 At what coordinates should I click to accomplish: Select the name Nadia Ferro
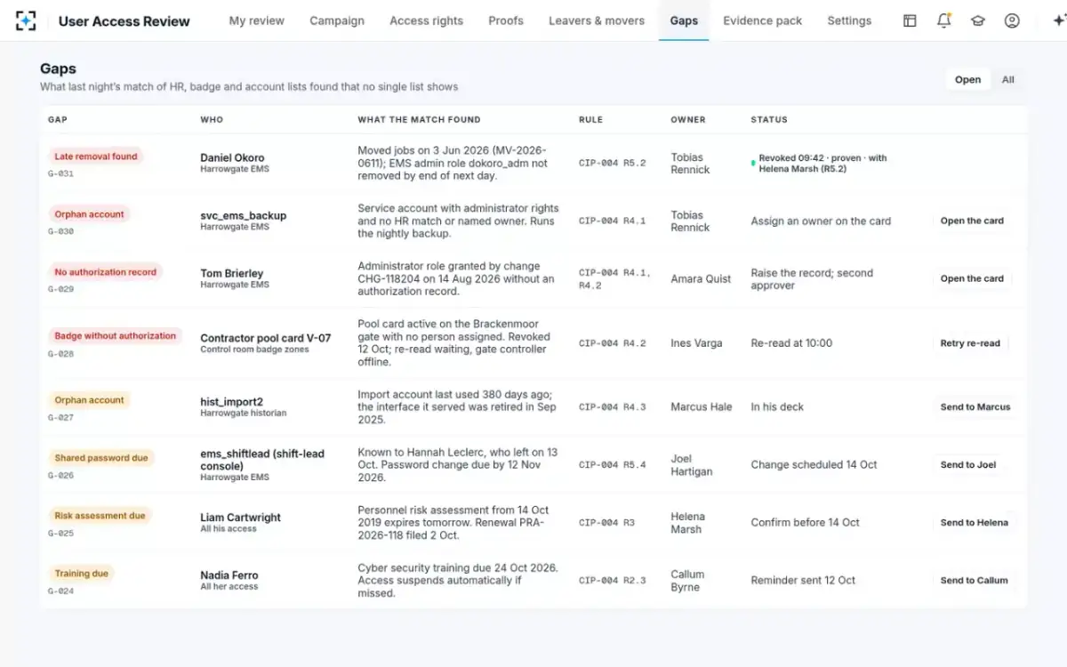click(229, 575)
